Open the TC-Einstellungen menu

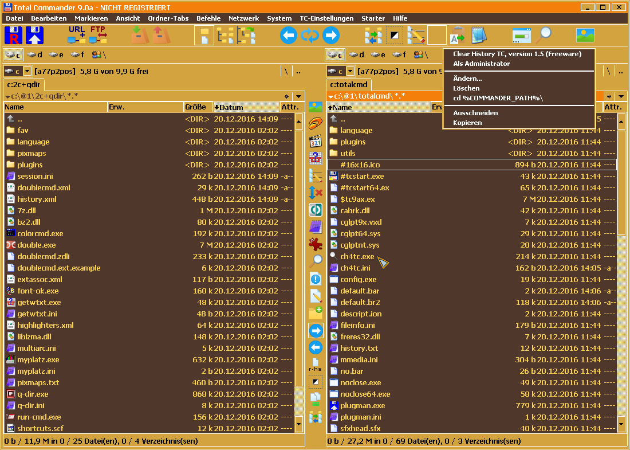coord(326,18)
